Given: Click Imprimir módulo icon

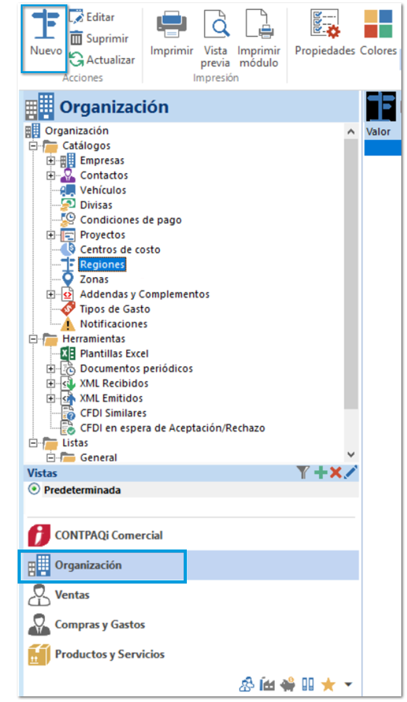Looking at the screenshot, I should tap(260, 25).
